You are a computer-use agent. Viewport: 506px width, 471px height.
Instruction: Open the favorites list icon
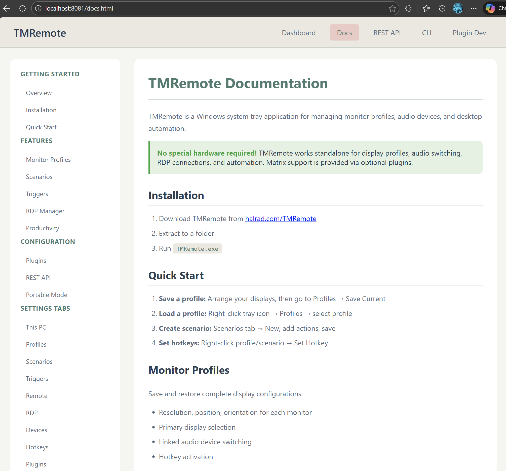(x=426, y=8)
